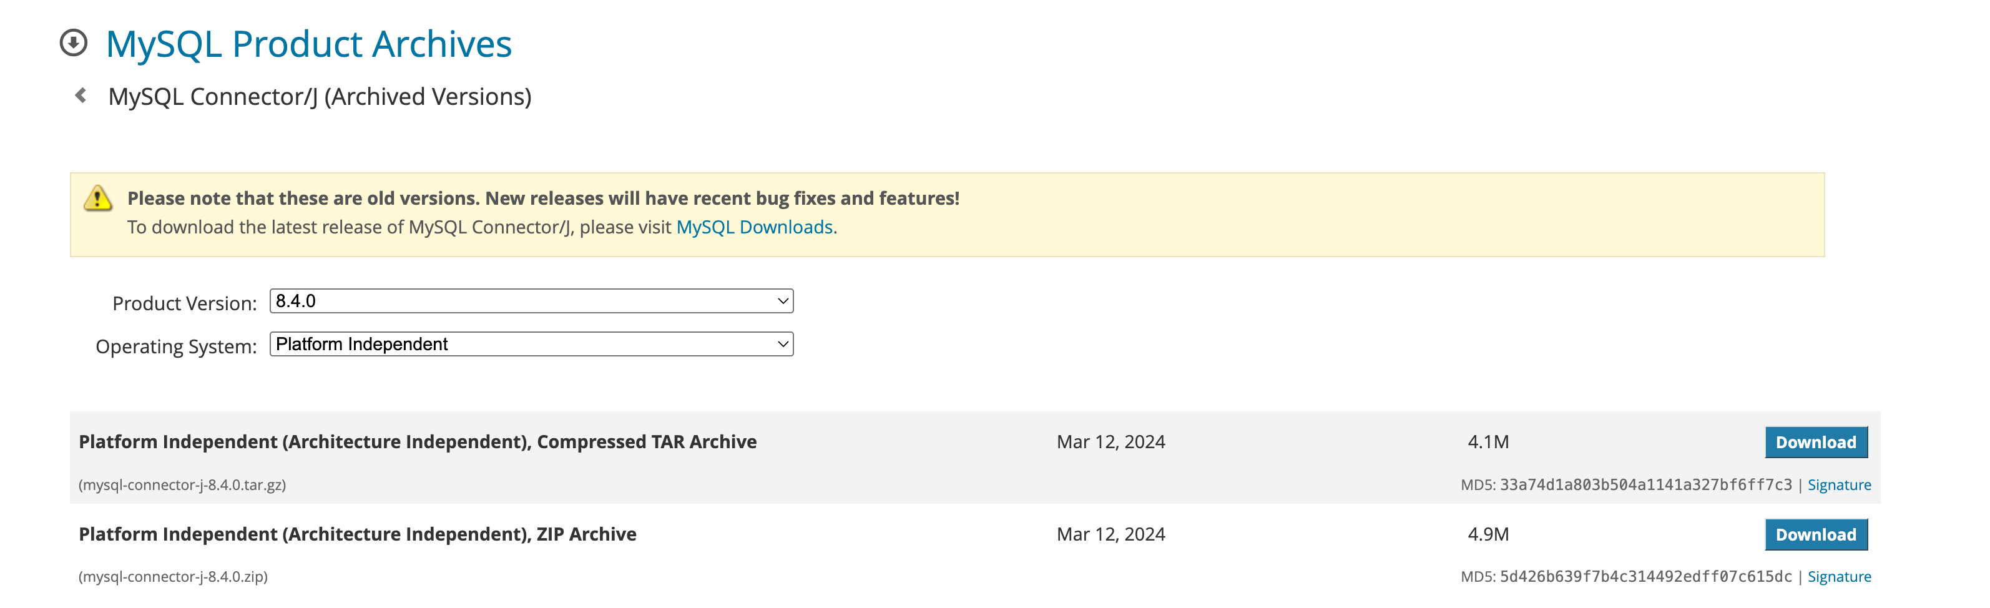Click the yellow warning triangle icon
This screenshot has height=608, width=1990.
[98, 199]
